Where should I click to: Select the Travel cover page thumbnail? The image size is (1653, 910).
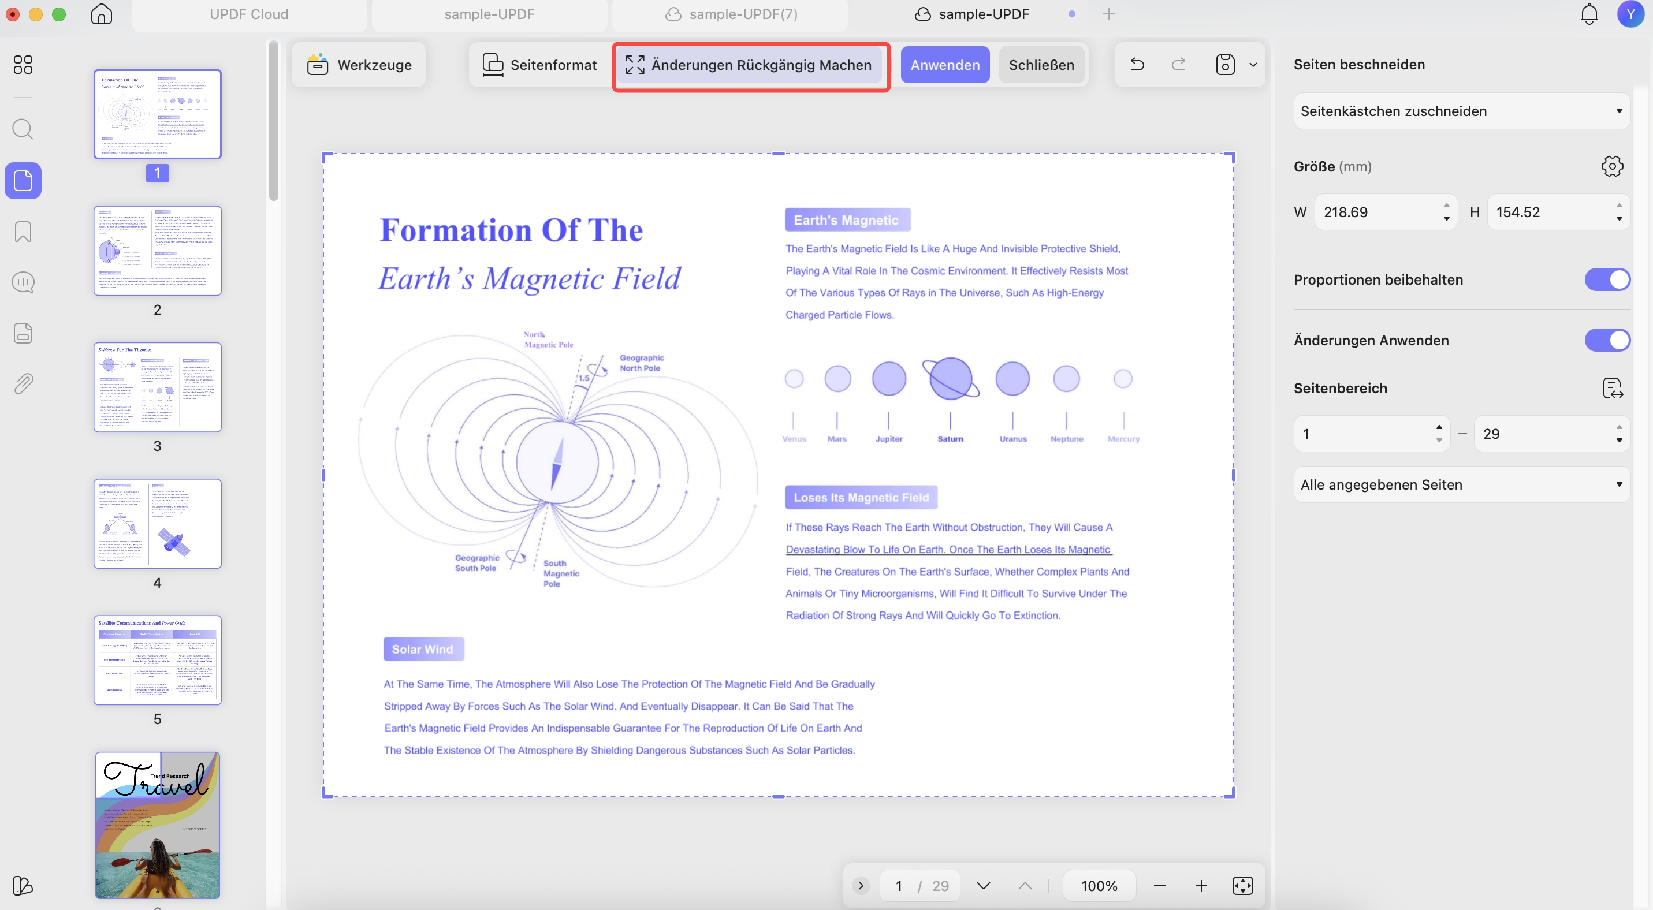click(157, 825)
